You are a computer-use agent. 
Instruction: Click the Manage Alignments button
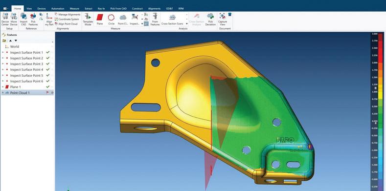(x=68, y=15)
